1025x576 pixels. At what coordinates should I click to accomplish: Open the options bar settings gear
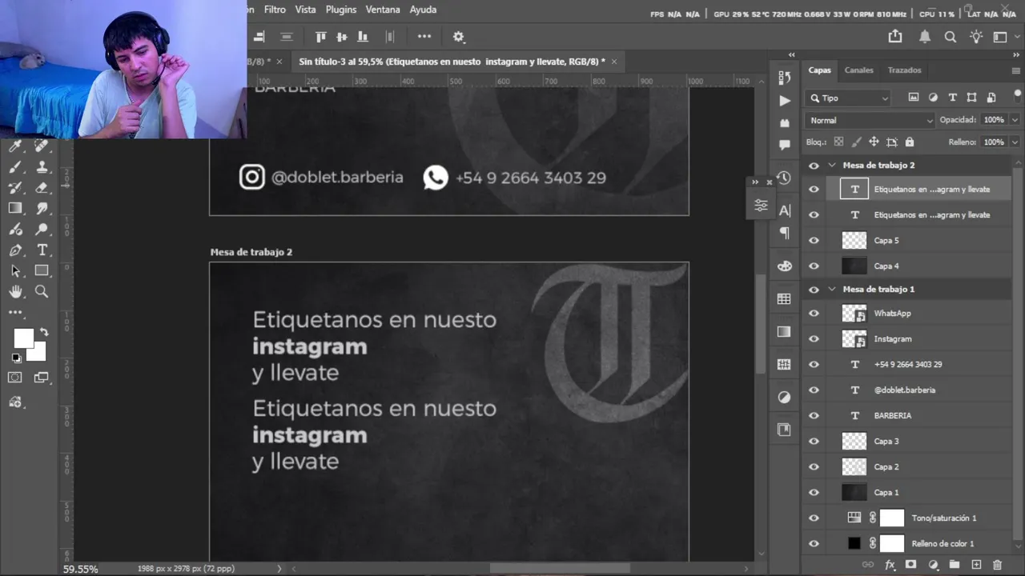click(x=458, y=37)
